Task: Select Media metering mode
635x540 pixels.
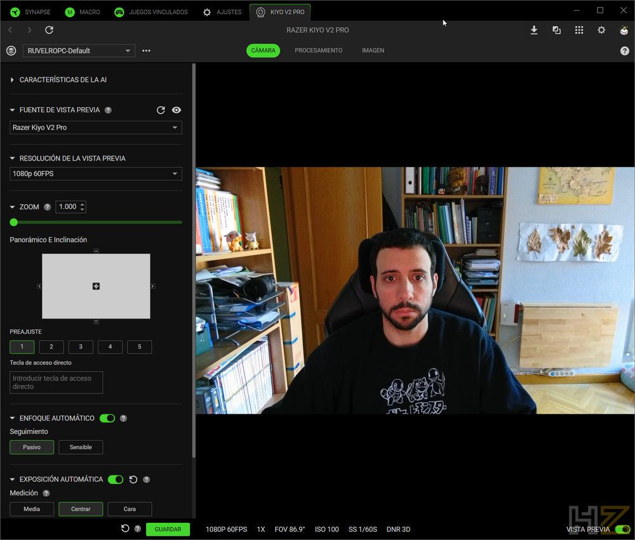Action: coord(32,510)
